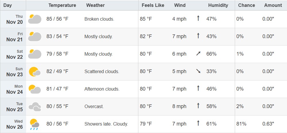Image resolution: width=287 pixels, height=133 pixels.
Task: Click the Sun Nov 23 wind direction arrow
Action: coord(198,71)
